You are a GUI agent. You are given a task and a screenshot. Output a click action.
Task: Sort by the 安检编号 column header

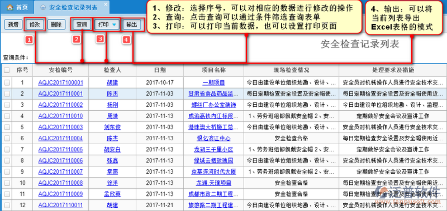[60, 70]
